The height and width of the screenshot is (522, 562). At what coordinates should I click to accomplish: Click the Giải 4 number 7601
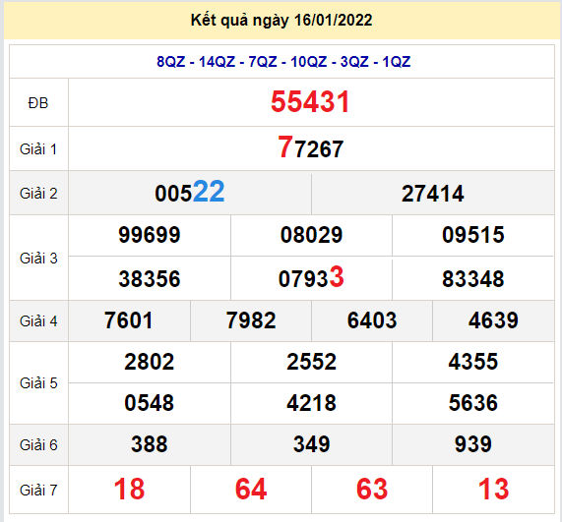point(129,320)
